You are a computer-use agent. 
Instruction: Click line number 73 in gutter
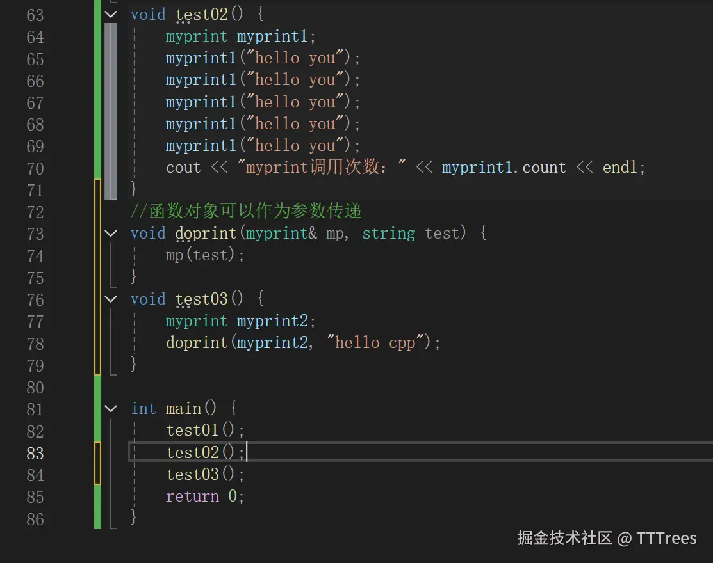(x=35, y=234)
